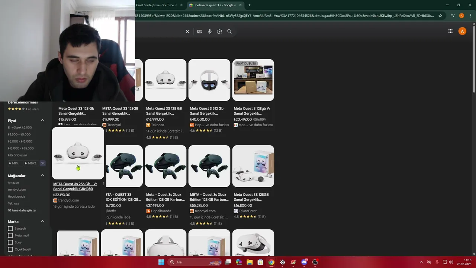Open Discord from the taskbar
The width and height of the screenshot is (476, 268).
point(304,262)
